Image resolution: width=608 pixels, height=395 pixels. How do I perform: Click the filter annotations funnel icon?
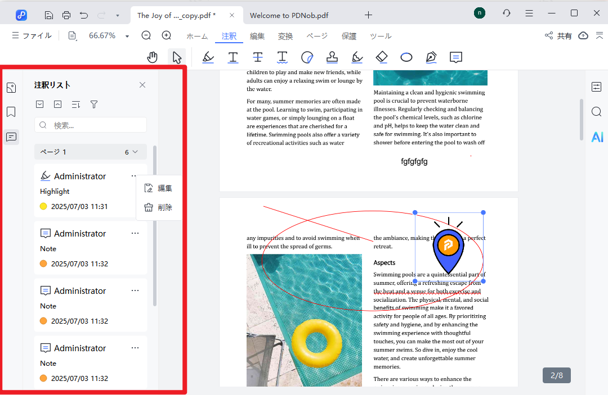[94, 104]
